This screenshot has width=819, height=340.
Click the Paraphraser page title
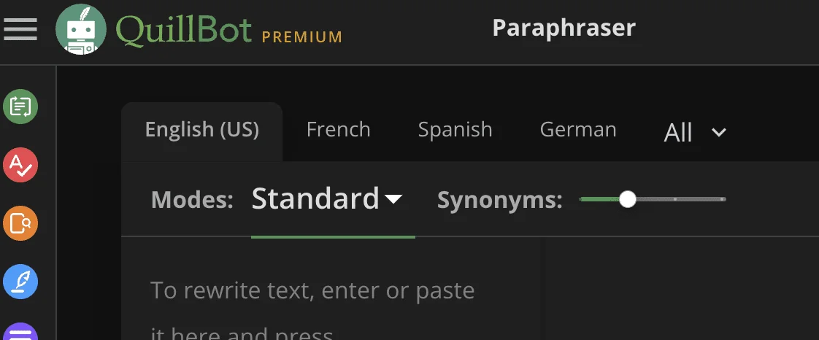click(x=564, y=28)
